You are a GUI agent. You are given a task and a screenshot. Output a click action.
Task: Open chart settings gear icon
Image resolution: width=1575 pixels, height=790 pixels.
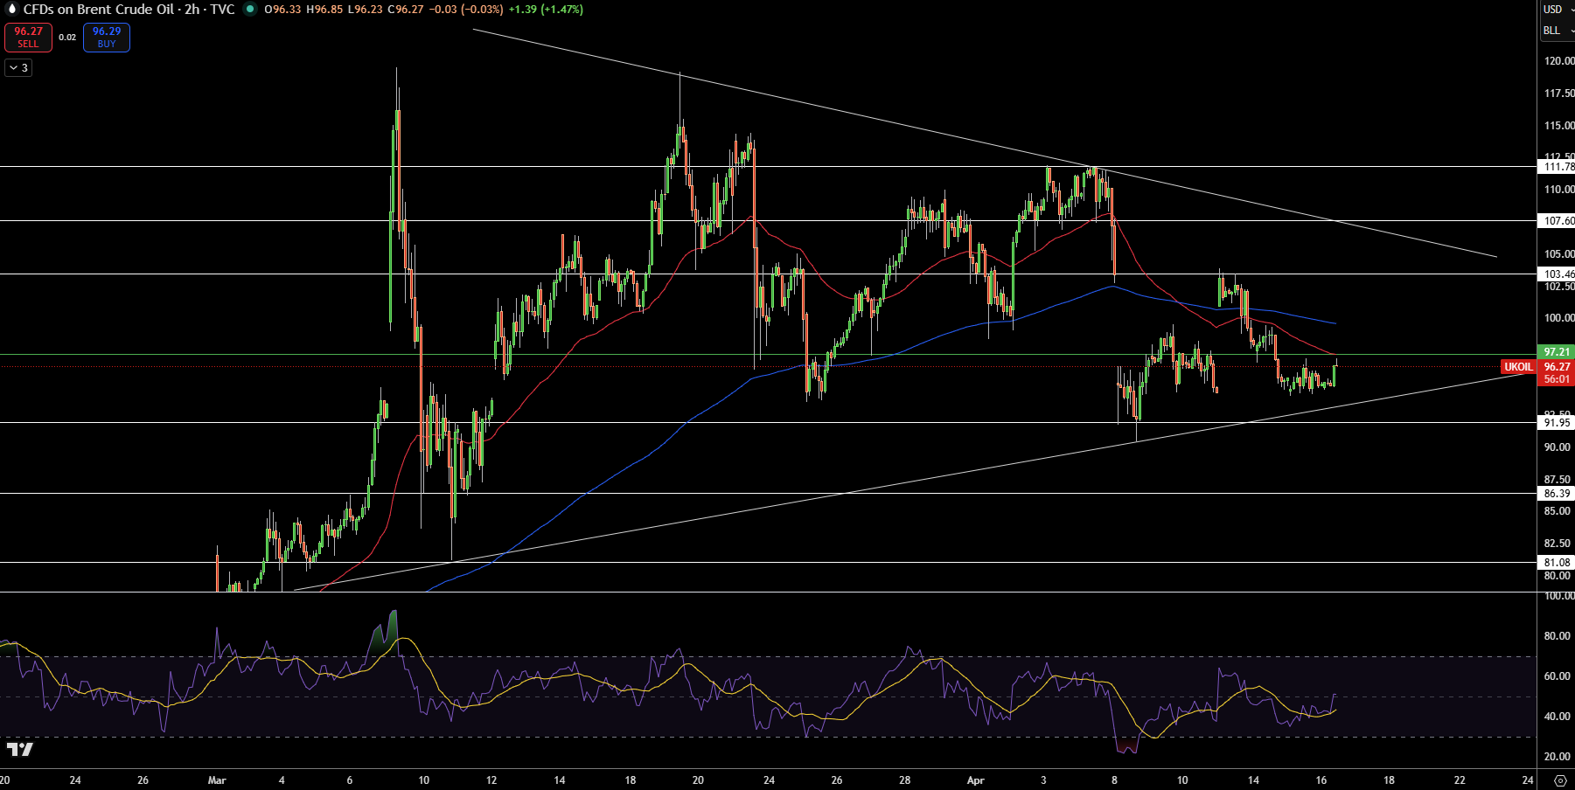[x=1560, y=780]
